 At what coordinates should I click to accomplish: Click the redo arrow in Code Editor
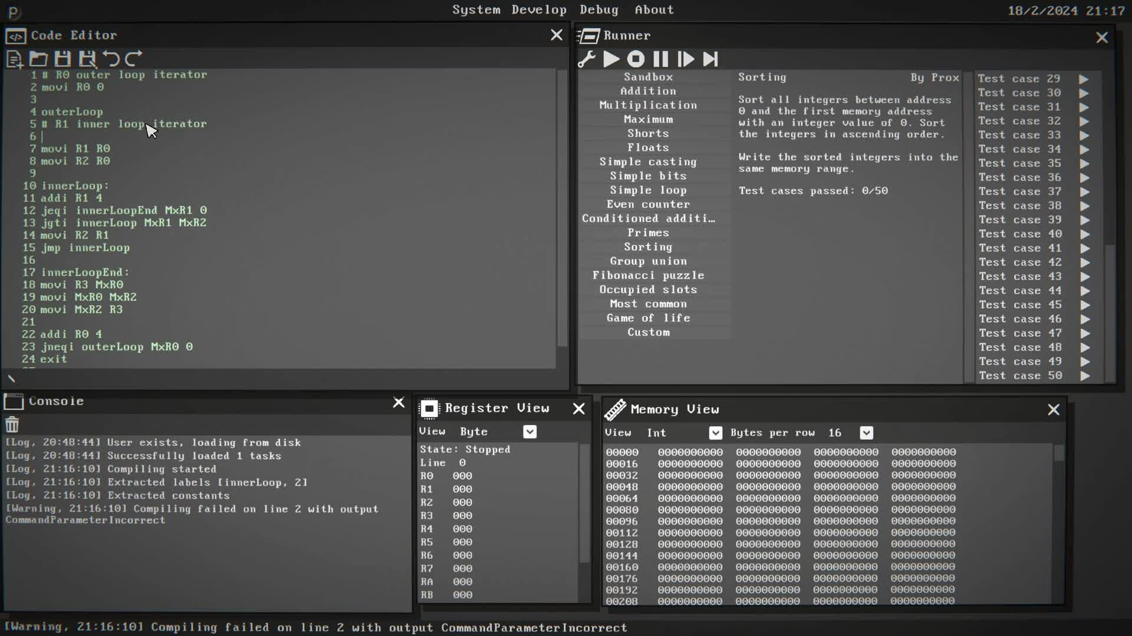(x=134, y=59)
